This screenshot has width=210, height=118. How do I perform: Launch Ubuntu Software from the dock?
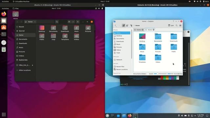tap(4, 28)
